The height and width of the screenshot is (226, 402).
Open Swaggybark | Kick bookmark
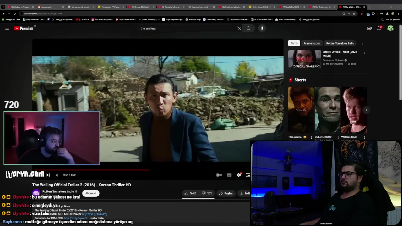[x=11, y=19]
